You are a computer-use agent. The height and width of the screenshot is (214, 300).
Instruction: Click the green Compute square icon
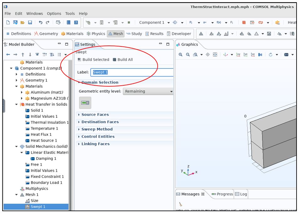129,22
